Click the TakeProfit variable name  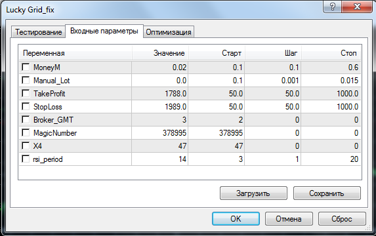tap(49, 94)
